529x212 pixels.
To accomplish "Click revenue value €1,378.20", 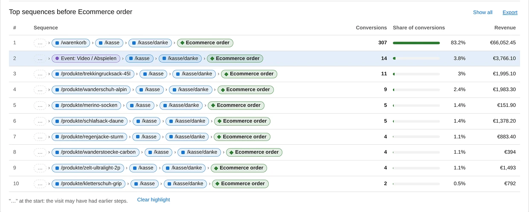I will (504, 121).
